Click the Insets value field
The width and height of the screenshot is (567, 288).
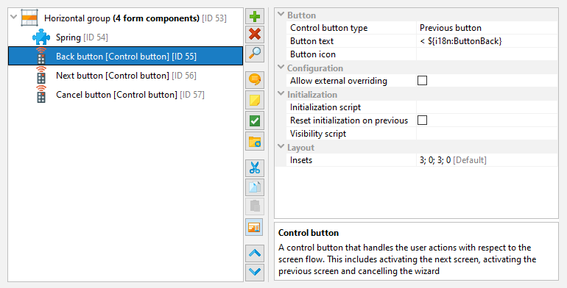(487, 160)
